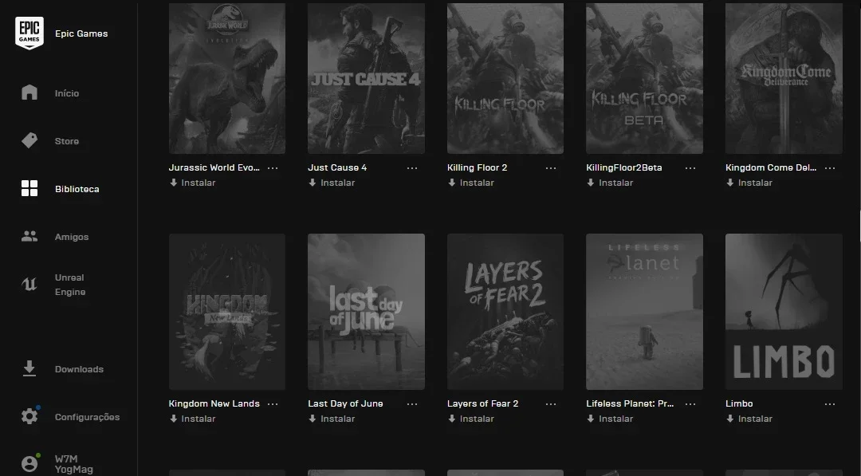Open the three-dot menu for Last Day of June

click(412, 404)
